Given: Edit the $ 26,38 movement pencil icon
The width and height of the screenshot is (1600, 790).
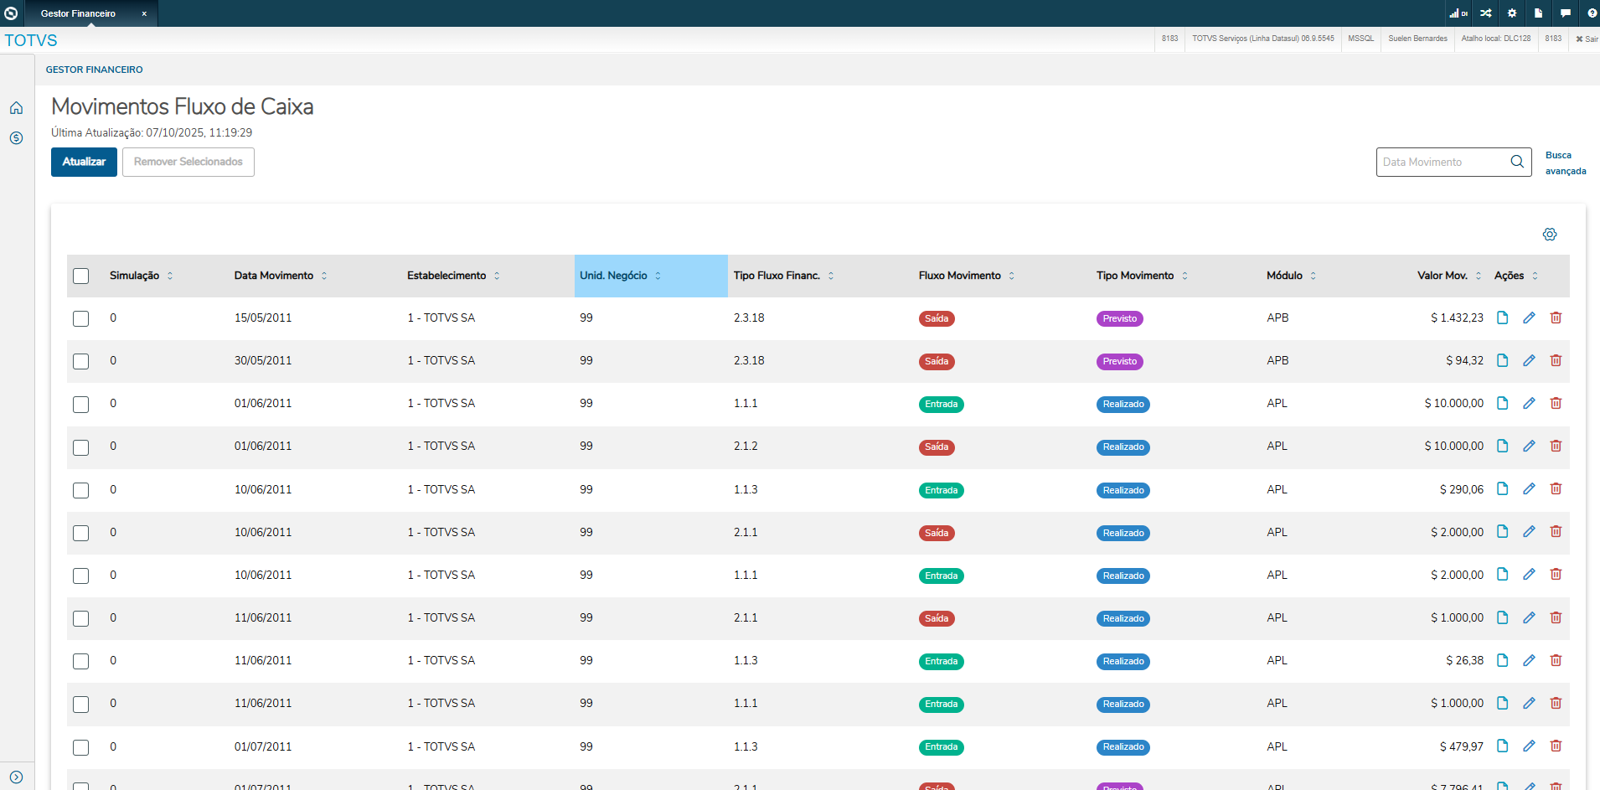Looking at the screenshot, I should 1529,660.
